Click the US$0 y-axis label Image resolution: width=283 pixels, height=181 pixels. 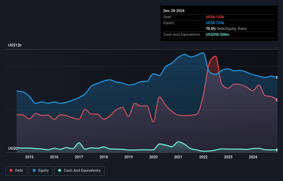tap(13, 148)
